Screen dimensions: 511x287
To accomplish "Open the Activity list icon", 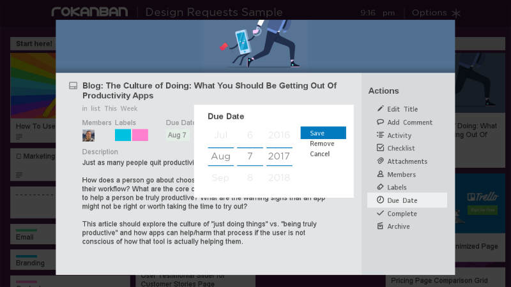I will point(381,135).
